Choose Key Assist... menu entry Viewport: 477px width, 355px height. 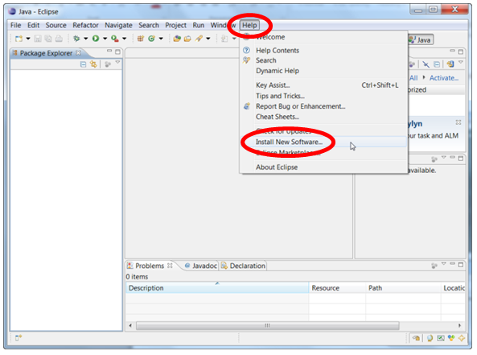(323, 85)
